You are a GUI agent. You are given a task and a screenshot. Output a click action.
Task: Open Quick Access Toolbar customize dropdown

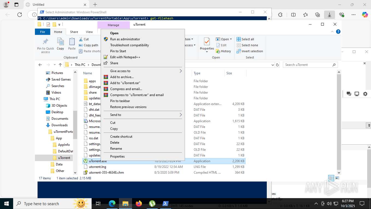(x=59, y=24)
